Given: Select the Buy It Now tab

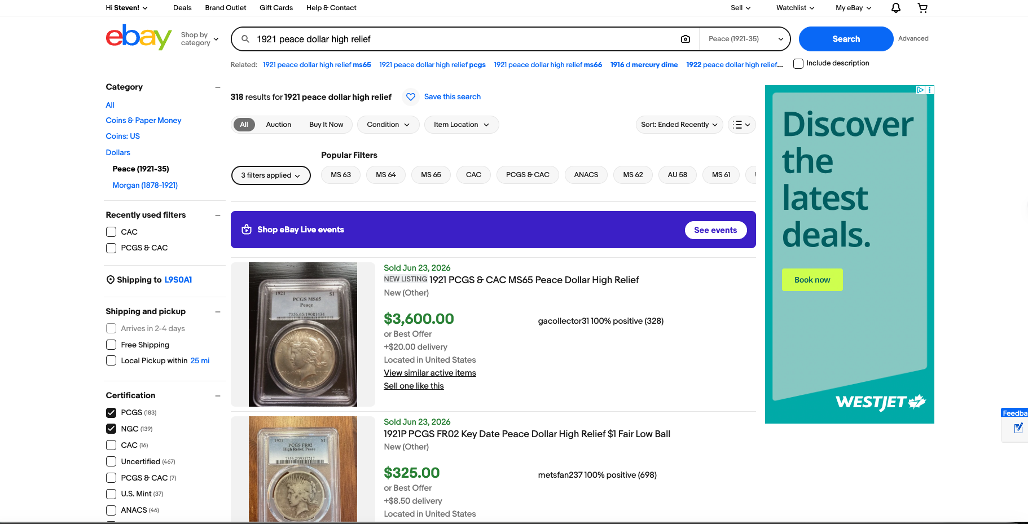Looking at the screenshot, I should tap(326, 125).
